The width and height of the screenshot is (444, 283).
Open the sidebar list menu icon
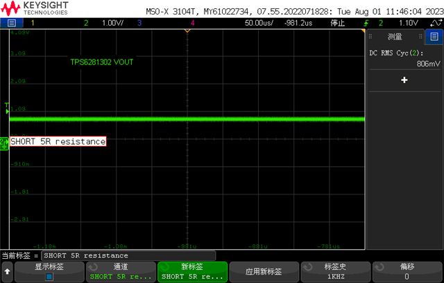pos(434,37)
